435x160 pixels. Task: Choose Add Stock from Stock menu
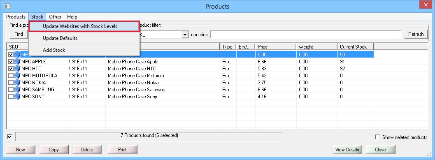pos(84,50)
